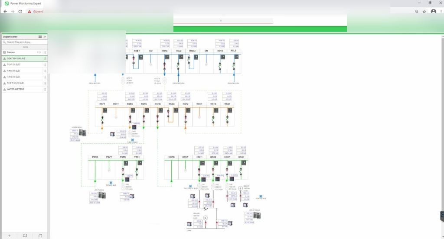This screenshot has height=239, width=444.
Task: Click the HOH2 cubicle label
Action: [x=213, y=157]
